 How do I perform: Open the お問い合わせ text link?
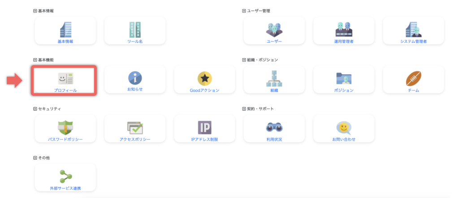(x=344, y=139)
